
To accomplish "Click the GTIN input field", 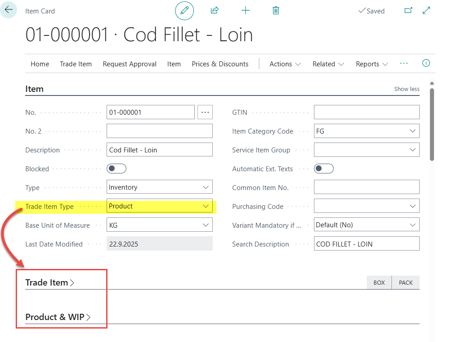I will tap(366, 113).
